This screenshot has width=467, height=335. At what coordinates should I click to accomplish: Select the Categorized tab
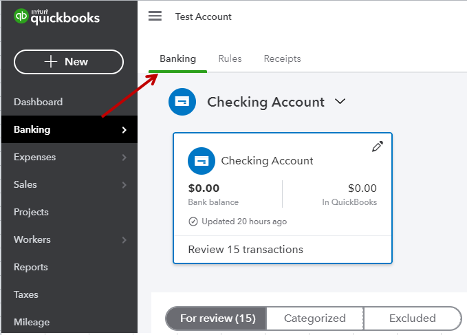click(x=315, y=318)
